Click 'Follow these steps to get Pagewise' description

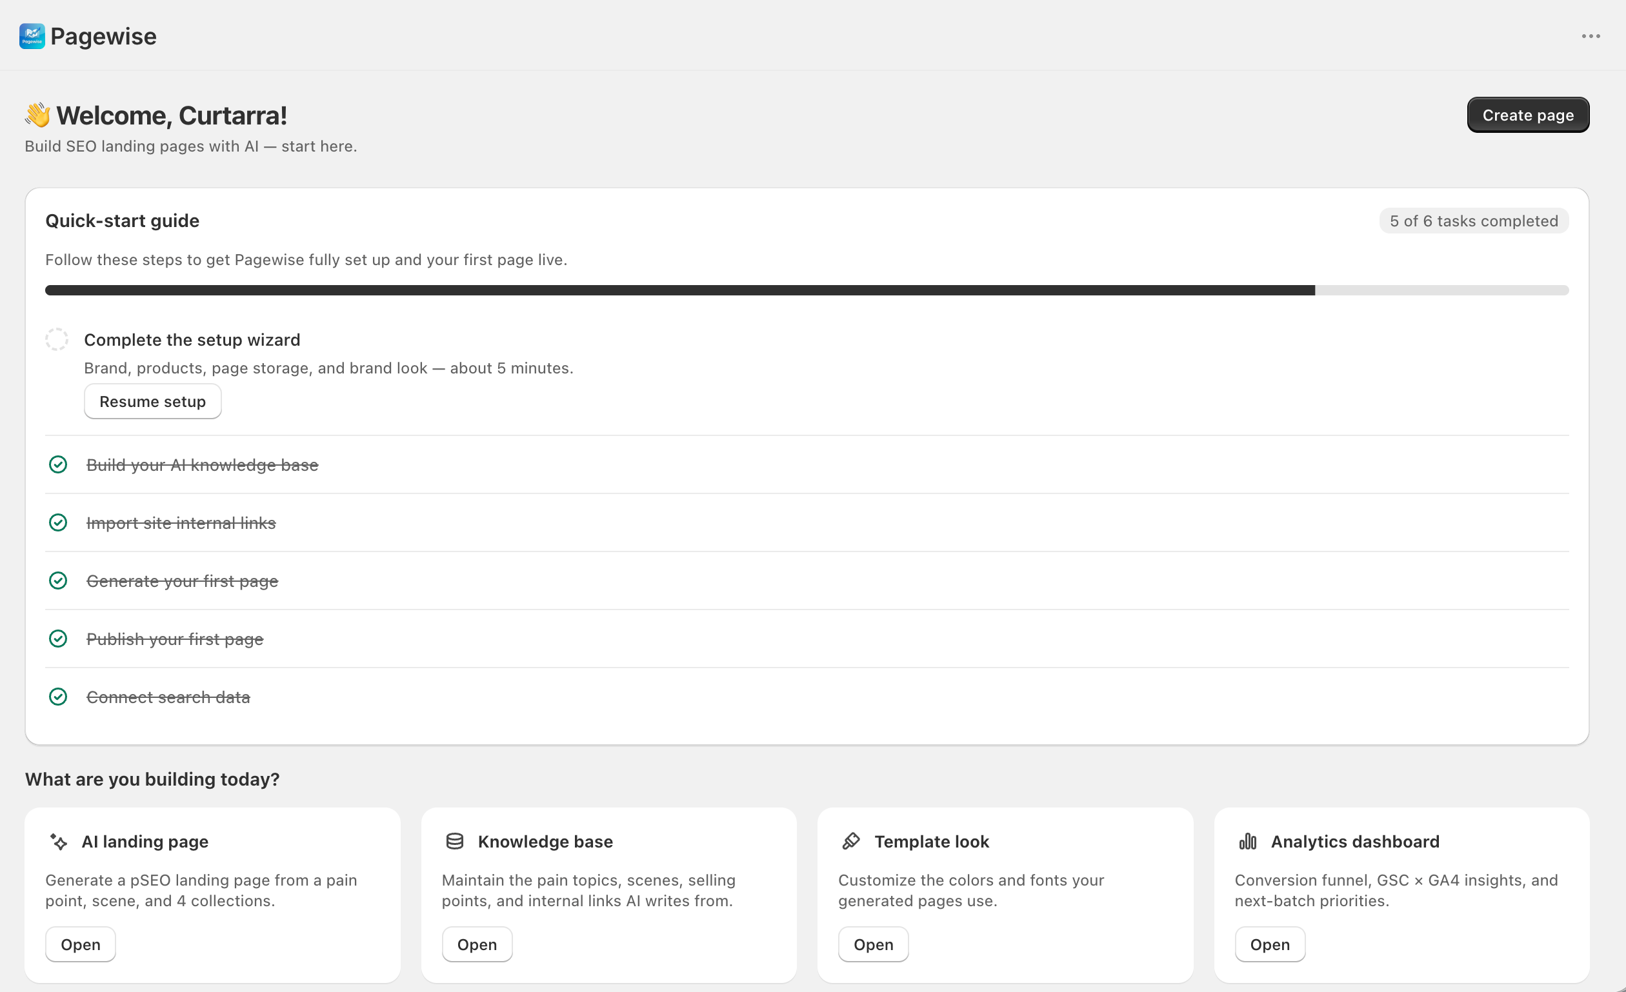306,260
